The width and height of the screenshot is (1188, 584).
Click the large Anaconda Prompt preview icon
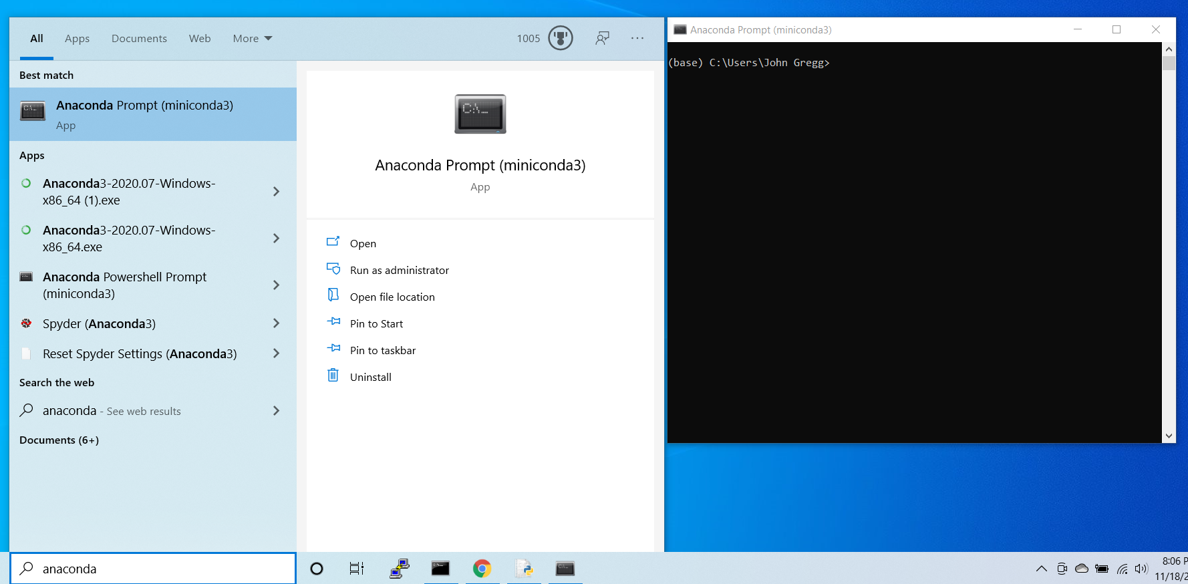pyautogui.click(x=480, y=114)
